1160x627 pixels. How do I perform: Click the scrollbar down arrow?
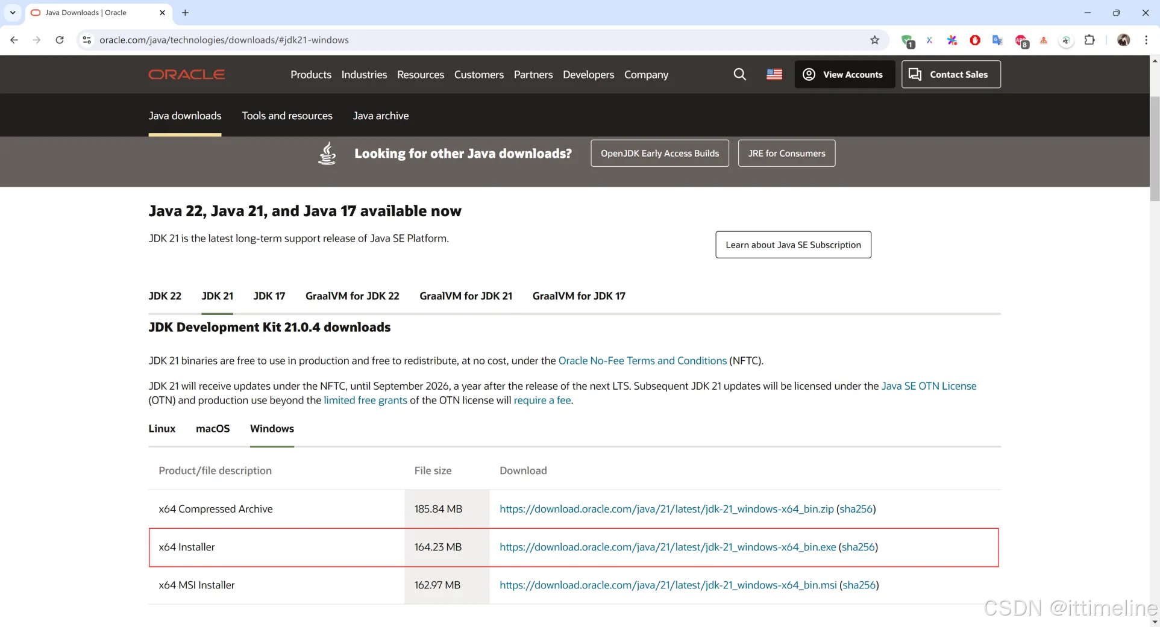coord(1155,622)
